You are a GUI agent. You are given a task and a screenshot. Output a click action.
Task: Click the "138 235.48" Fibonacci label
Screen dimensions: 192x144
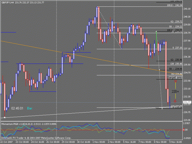click(176, 64)
